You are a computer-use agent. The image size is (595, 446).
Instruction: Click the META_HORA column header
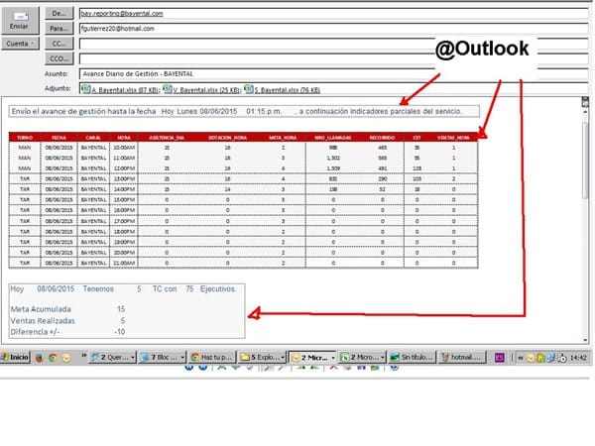point(283,138)
